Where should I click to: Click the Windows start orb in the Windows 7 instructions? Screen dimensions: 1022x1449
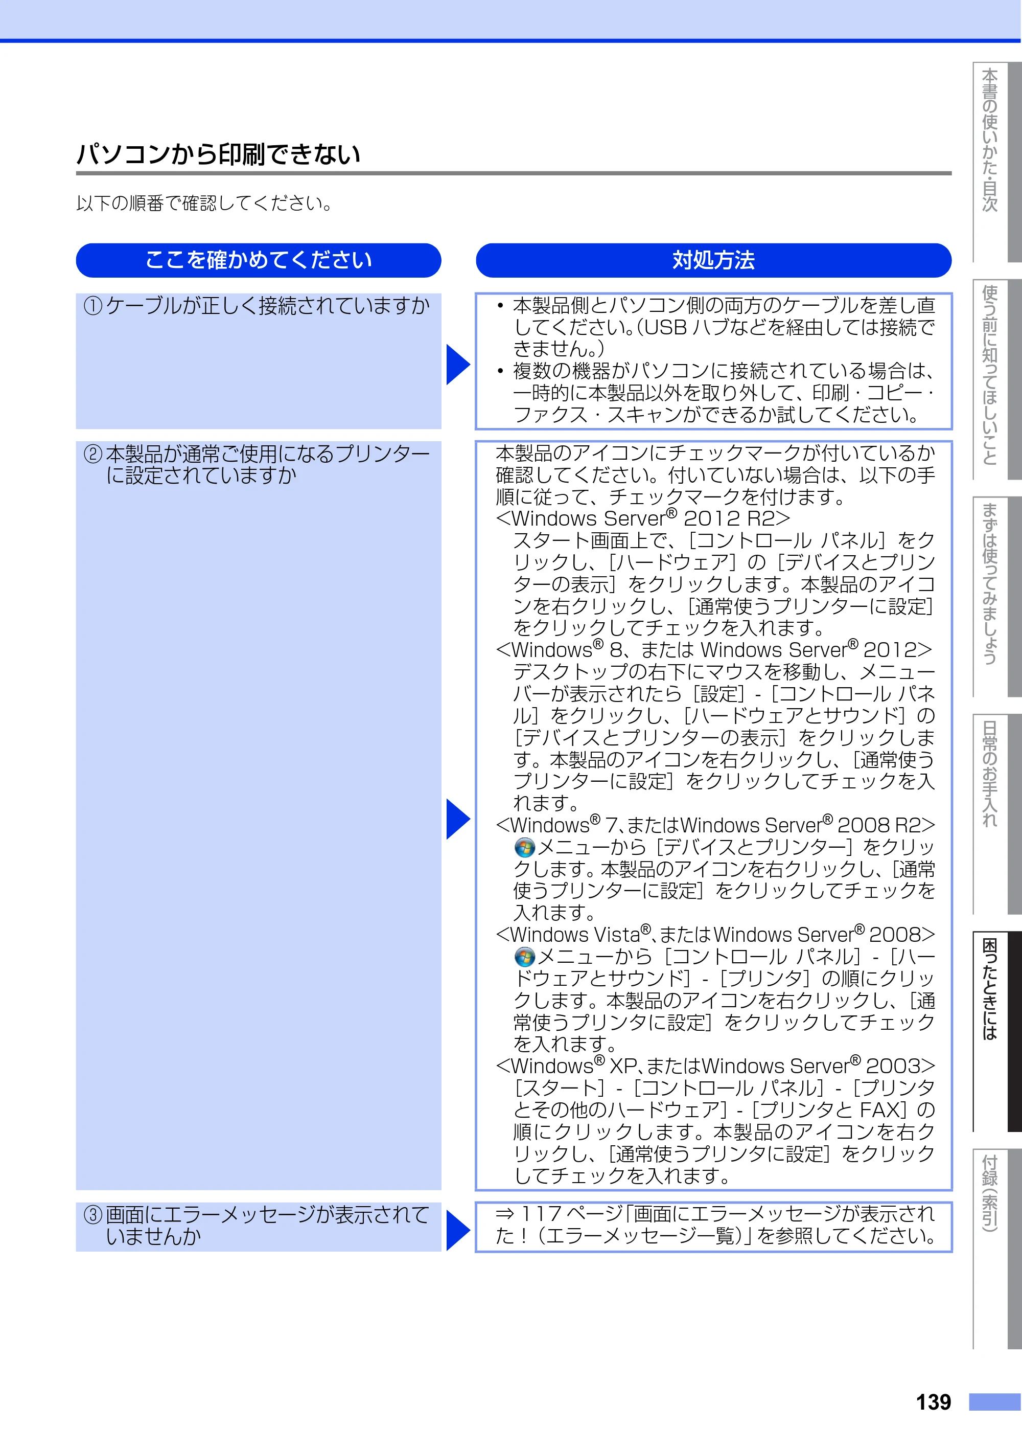pos(524,847)
